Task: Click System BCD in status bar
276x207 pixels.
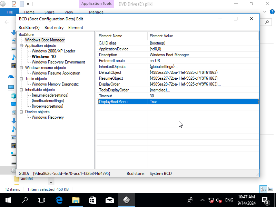Action: [x=160, y=174]
